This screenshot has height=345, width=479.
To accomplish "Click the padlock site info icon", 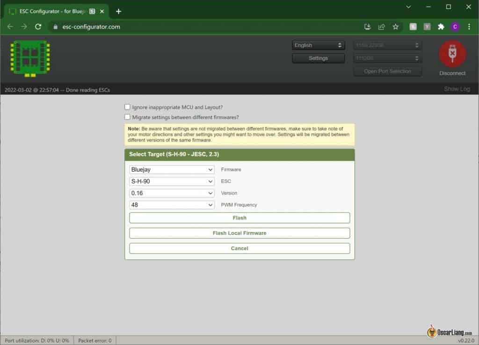I will click(55, 27).
